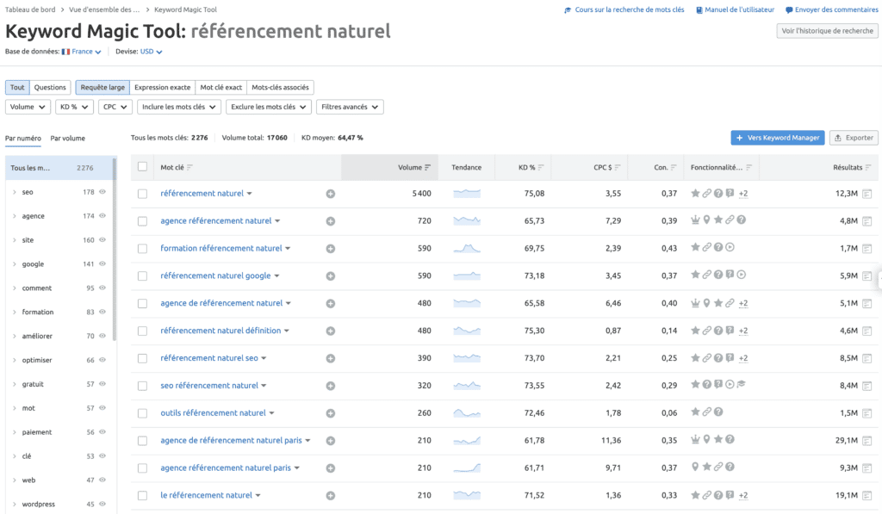Click the sort icon next to Mot clé header
Viewport: 882px width, 514px height.
189,168
